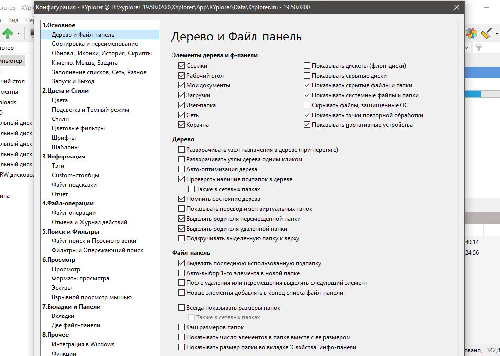Image resolution: width=500 pixels, height=356 pixels.
Task: Open the 'Шрифты' settings page
Action: (x=64, y=138)
